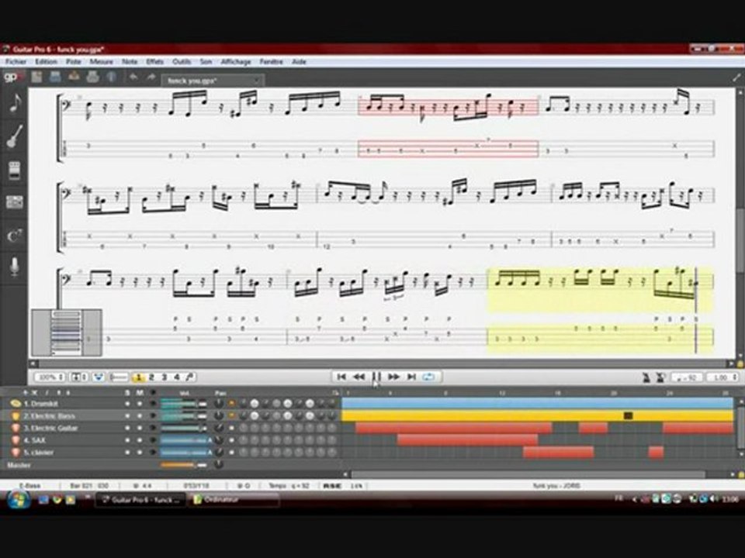This screenshot has height=558, width=745.
Task: Jump to the last bar
Action: 411,377
